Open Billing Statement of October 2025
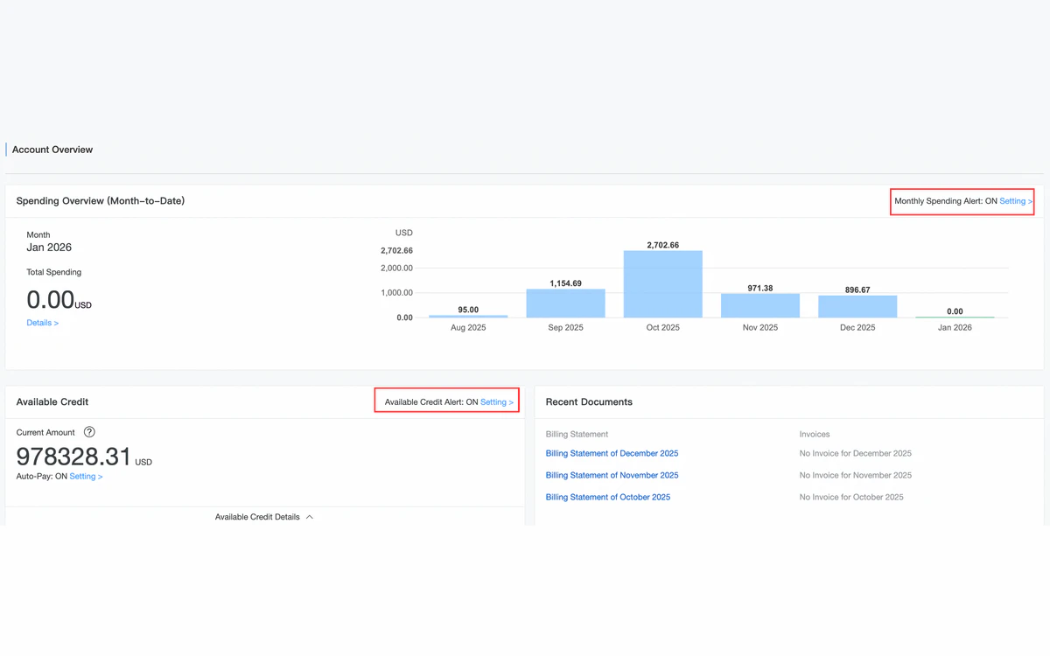Screen dimensions: 1050x656 click(x=608, y=497)
